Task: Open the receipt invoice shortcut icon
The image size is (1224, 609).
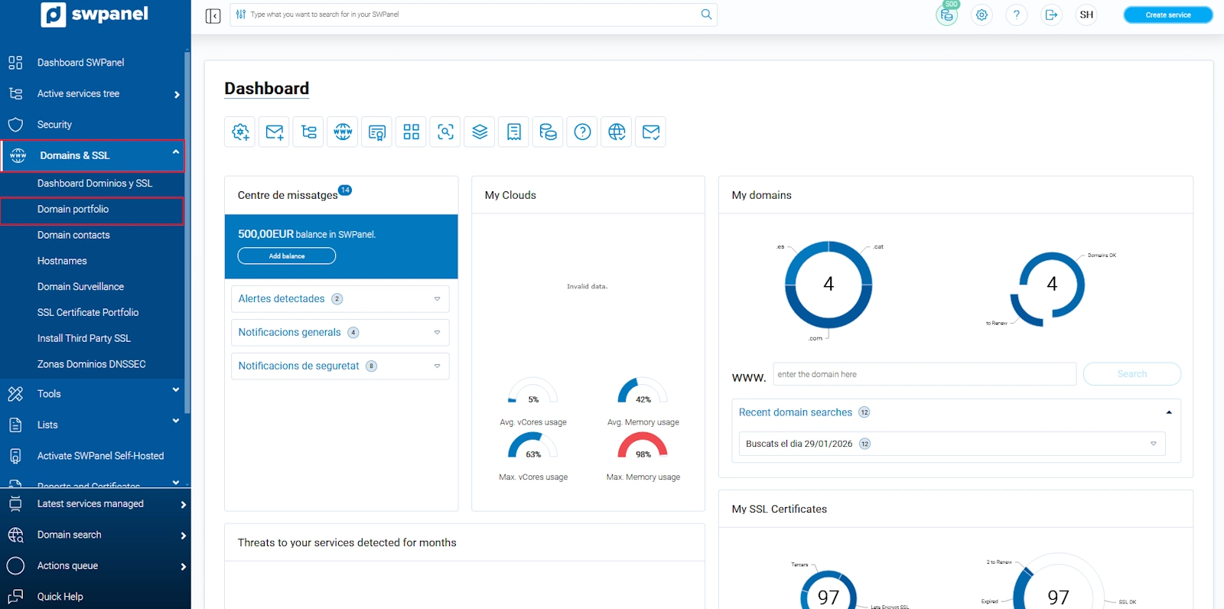Action: [x=514, y=132]
